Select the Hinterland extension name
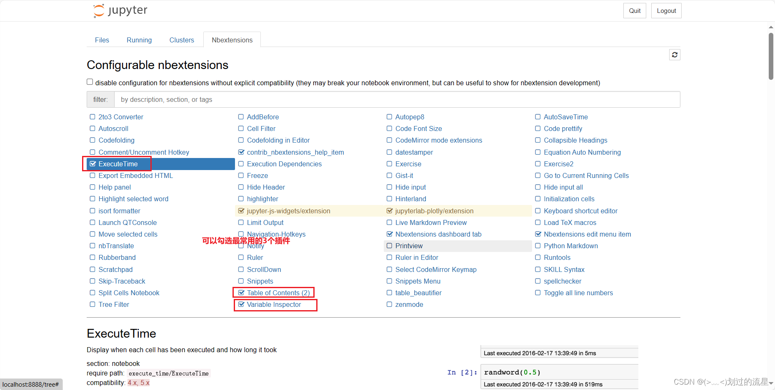Viewport: 775px width, 390px height. pos(411,199)
